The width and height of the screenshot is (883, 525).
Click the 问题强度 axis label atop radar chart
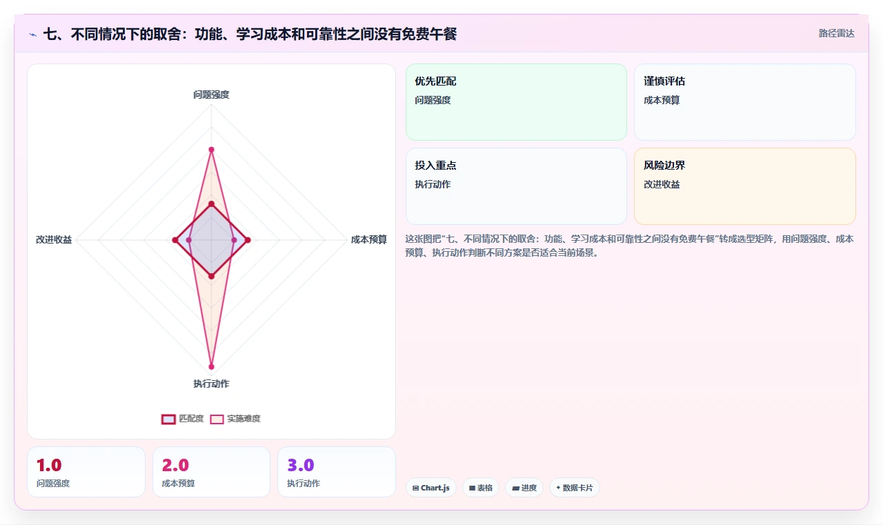pyautogui.click(x=211, y=95)
